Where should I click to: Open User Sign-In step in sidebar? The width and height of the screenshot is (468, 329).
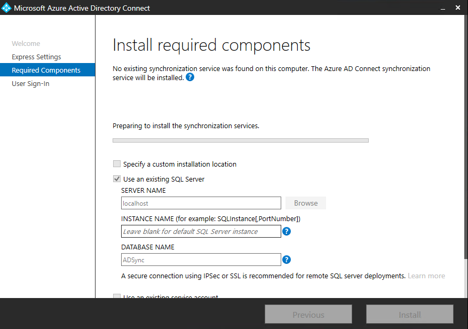30,83
